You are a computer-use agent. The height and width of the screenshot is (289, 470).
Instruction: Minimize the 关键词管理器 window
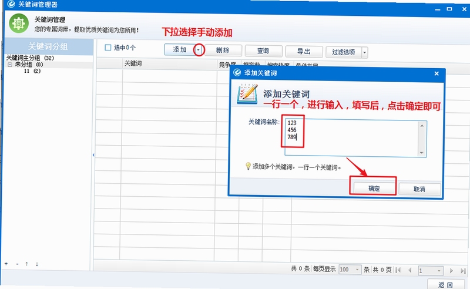pyautogui.click(x=438, y=9)
